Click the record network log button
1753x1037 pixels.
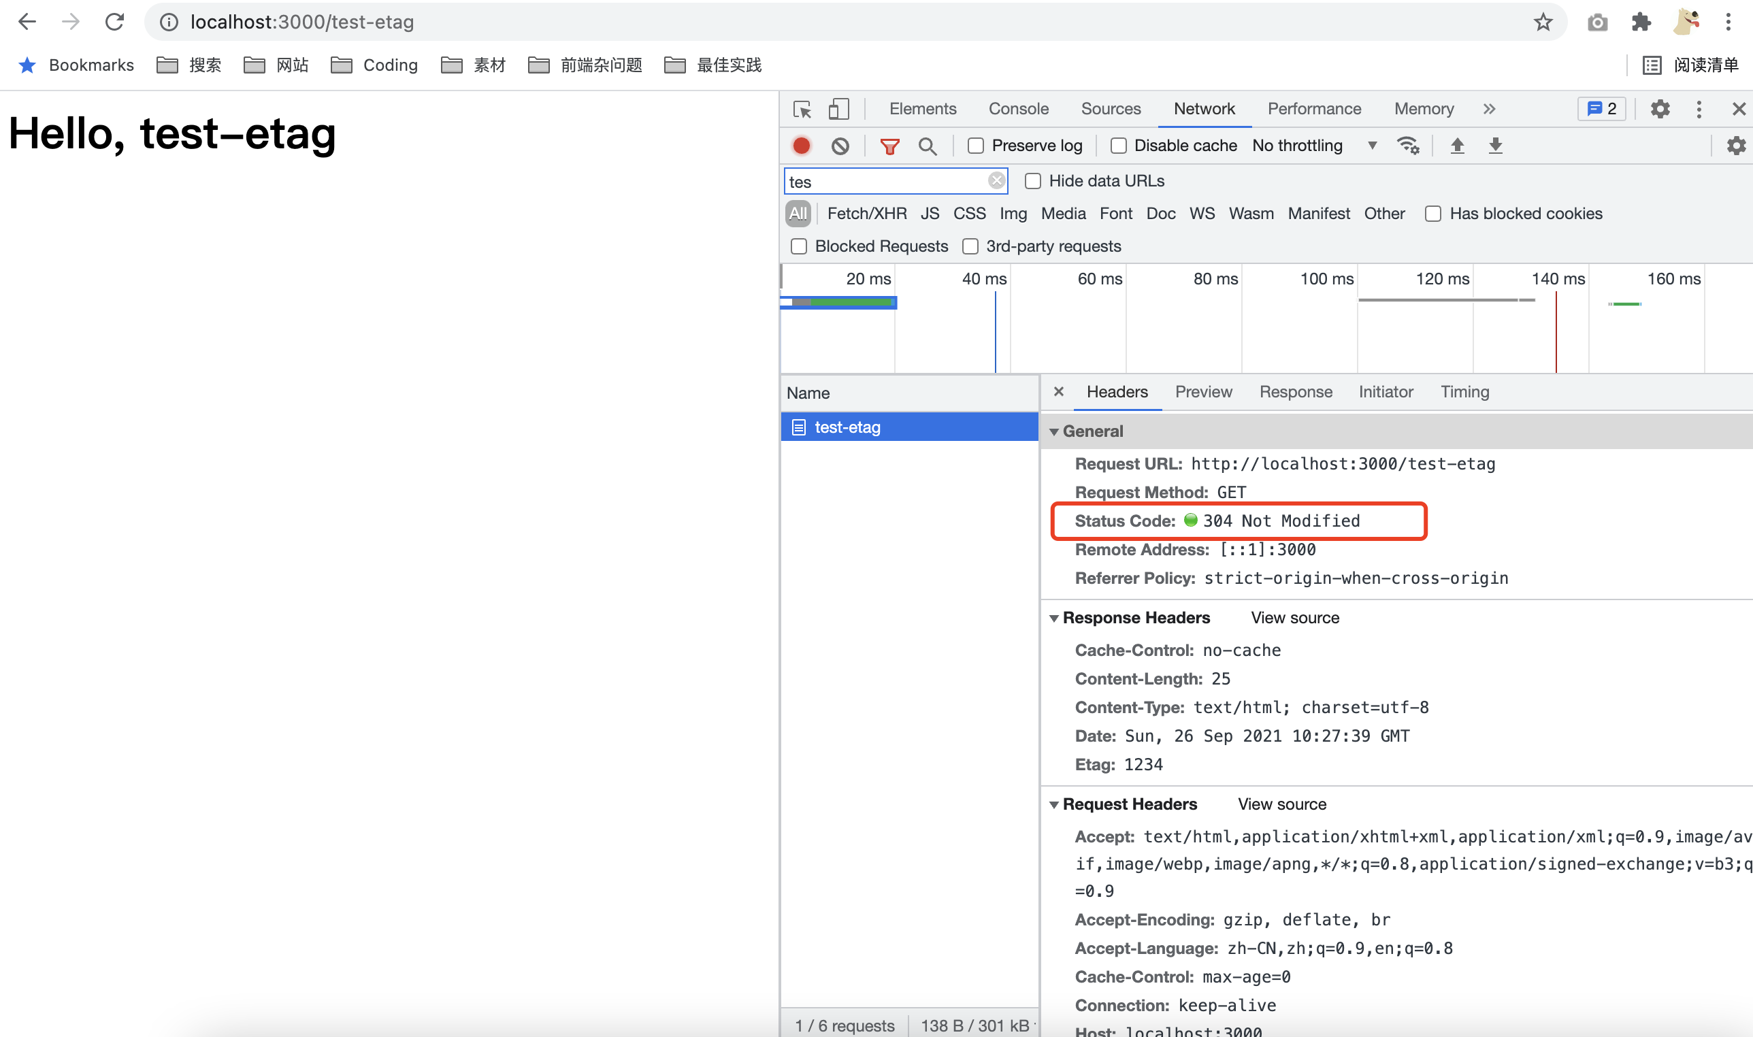click(x=802, y=146)
